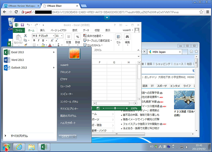Click the zoom in plus button in Excel
The height and width of the screenshot is (152, 212).
[x=127, y=108]
